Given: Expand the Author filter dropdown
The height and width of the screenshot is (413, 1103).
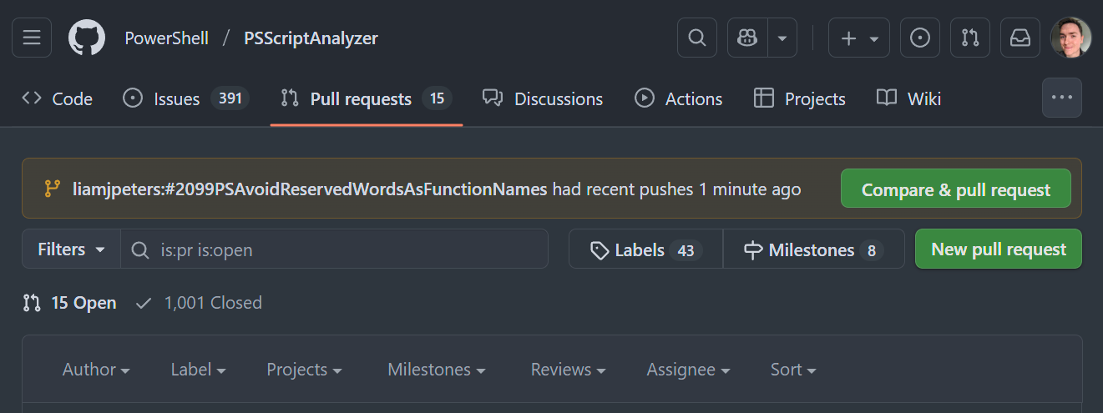Looking at the screenshot, I should point(96,369).
